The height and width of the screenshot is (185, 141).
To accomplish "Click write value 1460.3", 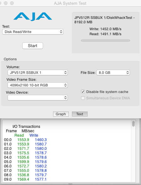I will (x=41, y=140).
